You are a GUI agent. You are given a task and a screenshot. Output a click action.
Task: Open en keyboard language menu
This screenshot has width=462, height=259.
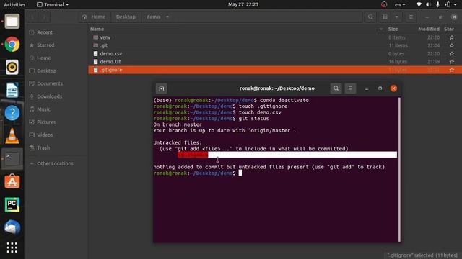coord(400,4)
